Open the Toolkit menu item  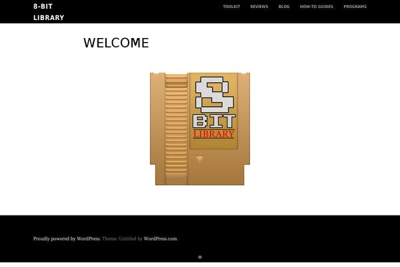[x=231, y=7]
